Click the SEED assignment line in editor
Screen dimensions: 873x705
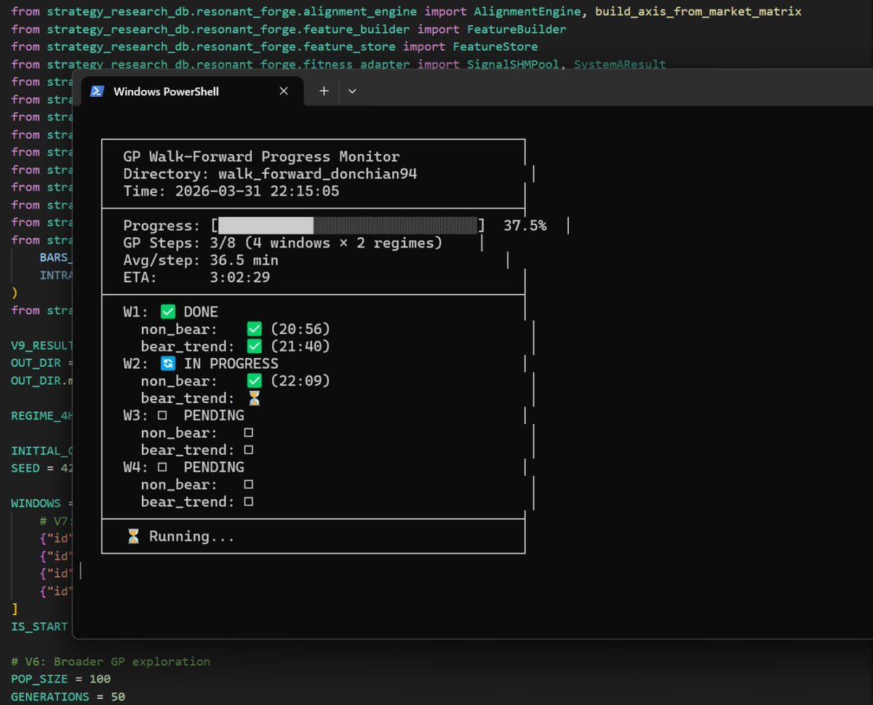tap(42, 468)
